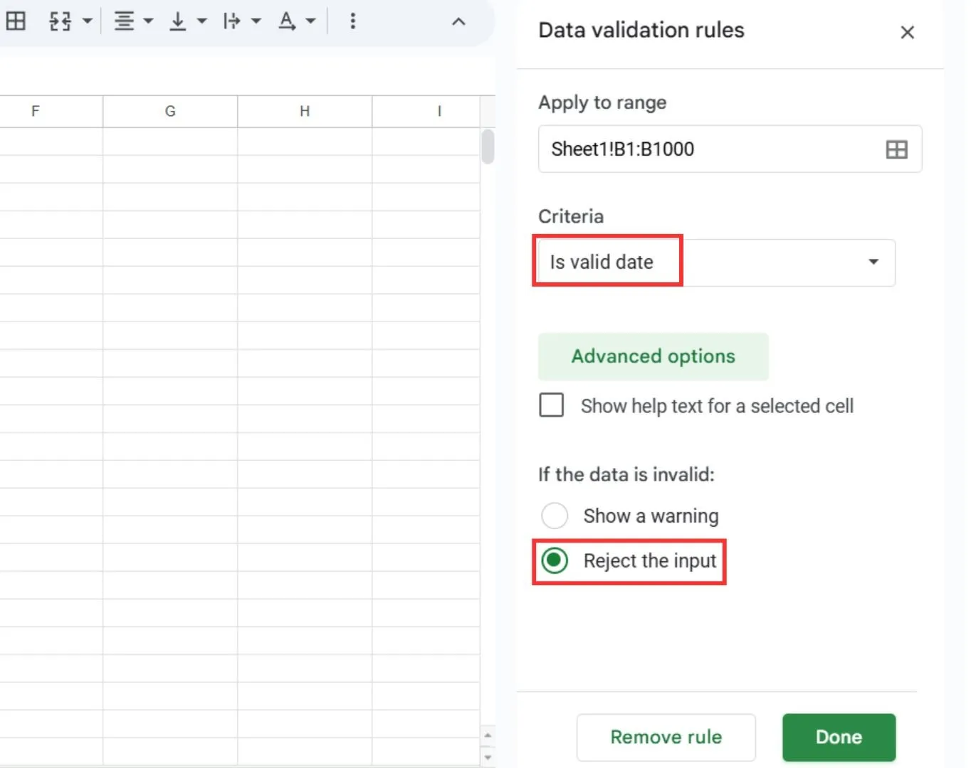Select column G header
Viewport: 976px width, 768px height.
[170, 112]
